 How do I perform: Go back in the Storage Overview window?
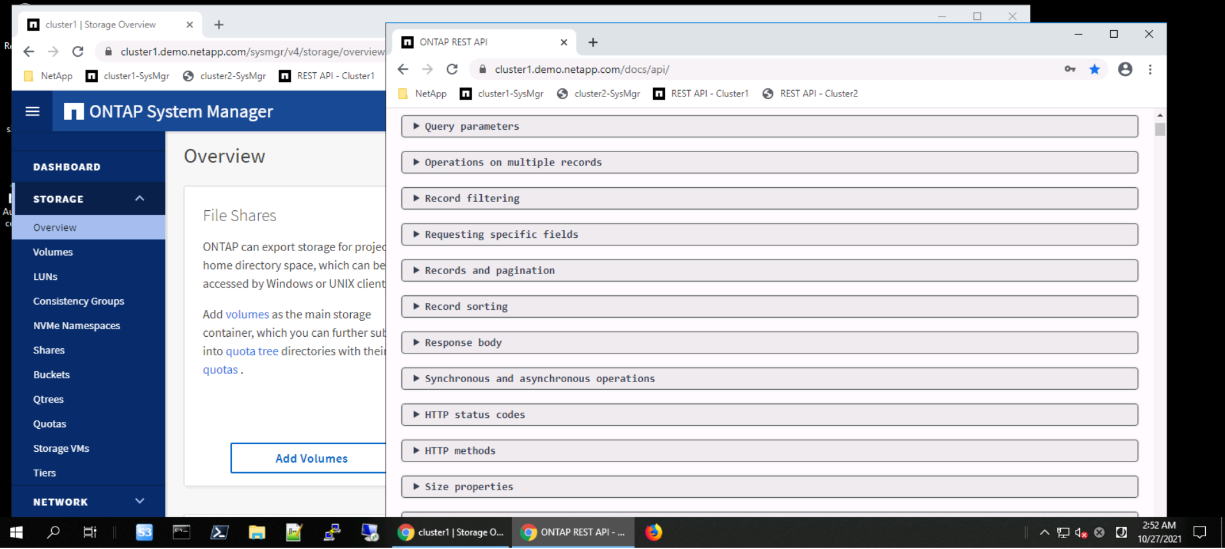pos(29,51)
